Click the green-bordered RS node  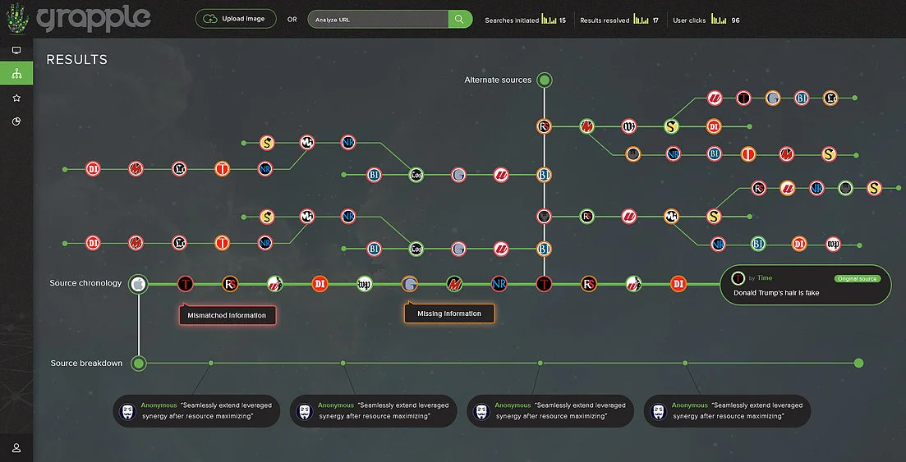click(x=587, y=217)
